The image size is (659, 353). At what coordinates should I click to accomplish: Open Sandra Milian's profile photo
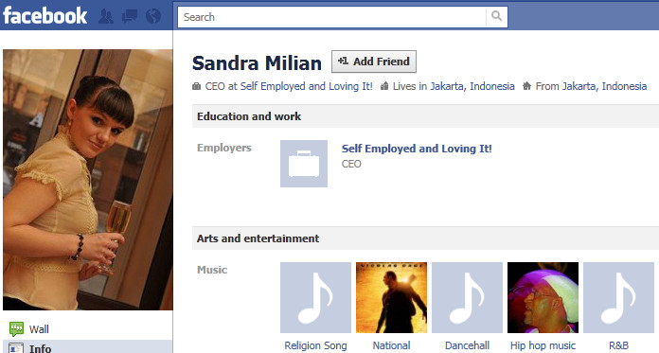point(88,180)
